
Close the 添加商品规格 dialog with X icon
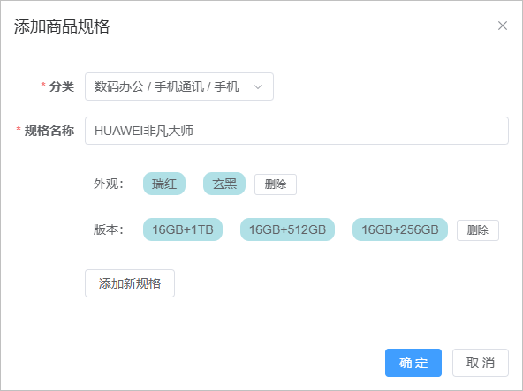click(x=503, y=26)
